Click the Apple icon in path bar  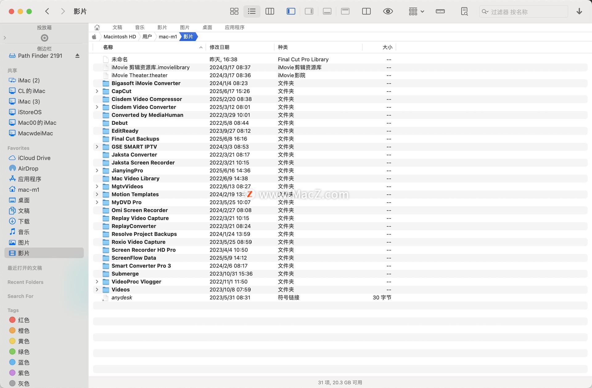pos(94,37)
